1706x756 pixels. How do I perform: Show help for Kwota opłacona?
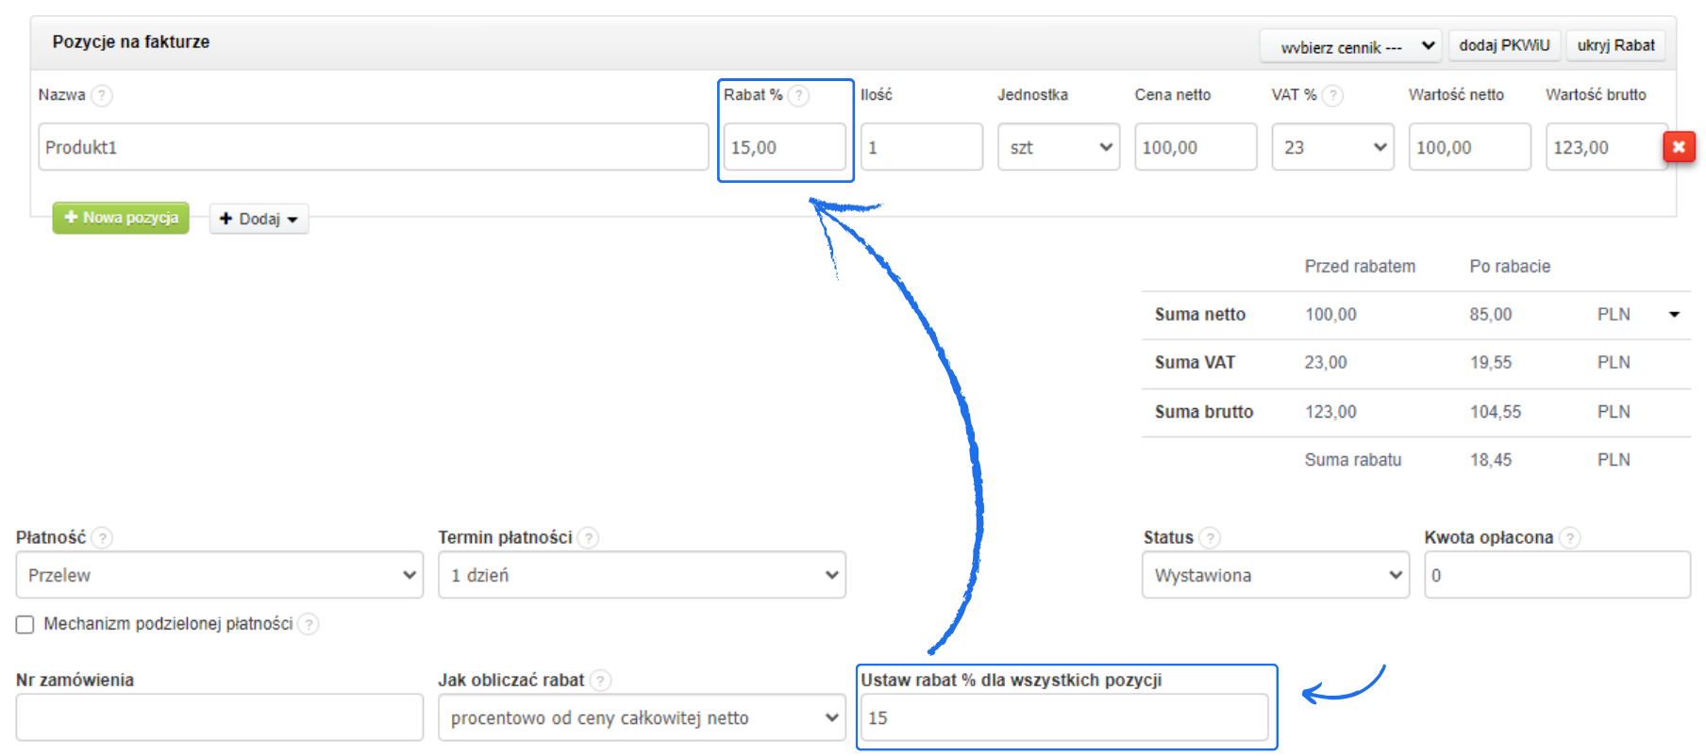coord(1569,537)
